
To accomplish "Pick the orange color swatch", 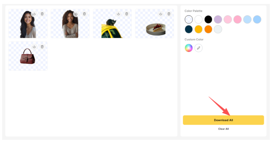I will coord(208,29).
